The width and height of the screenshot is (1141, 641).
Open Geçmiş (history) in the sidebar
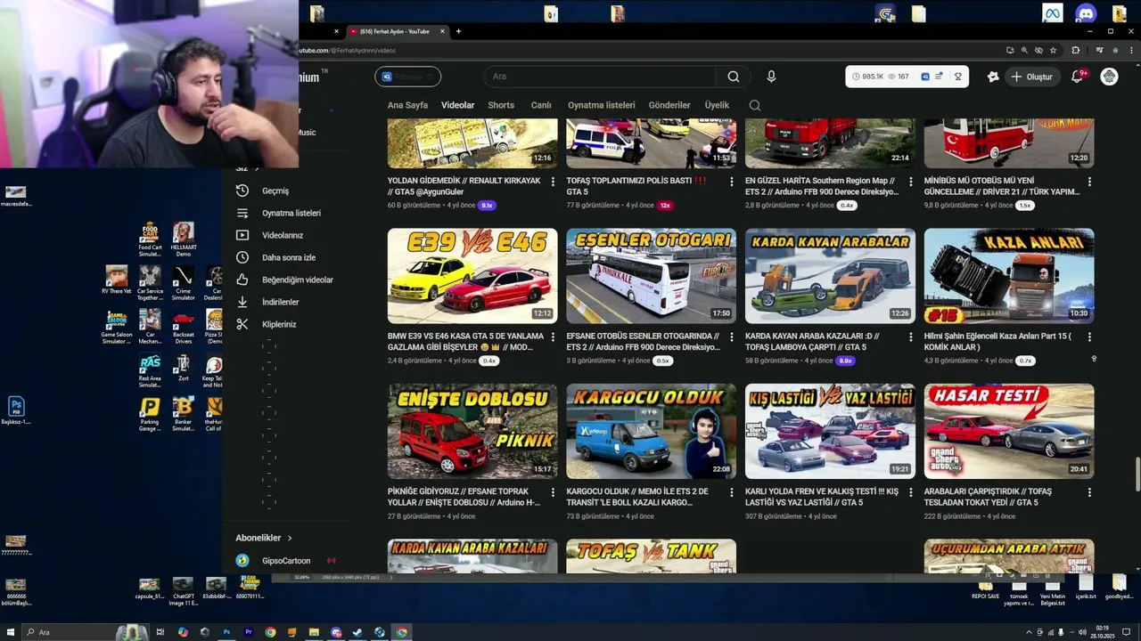click(275, 191)
